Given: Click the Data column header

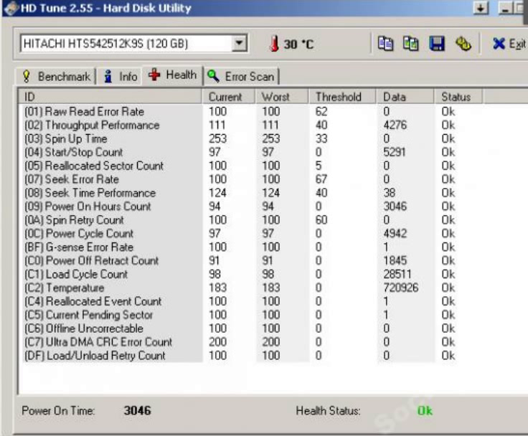Looking at the screenshot, I should click(405, 97).
